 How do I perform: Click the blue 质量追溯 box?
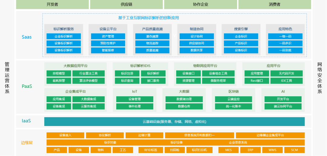coord(152,51)
